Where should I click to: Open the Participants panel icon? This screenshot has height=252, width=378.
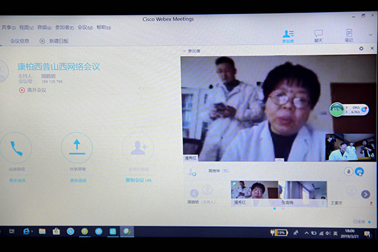[x=288, y=34]
